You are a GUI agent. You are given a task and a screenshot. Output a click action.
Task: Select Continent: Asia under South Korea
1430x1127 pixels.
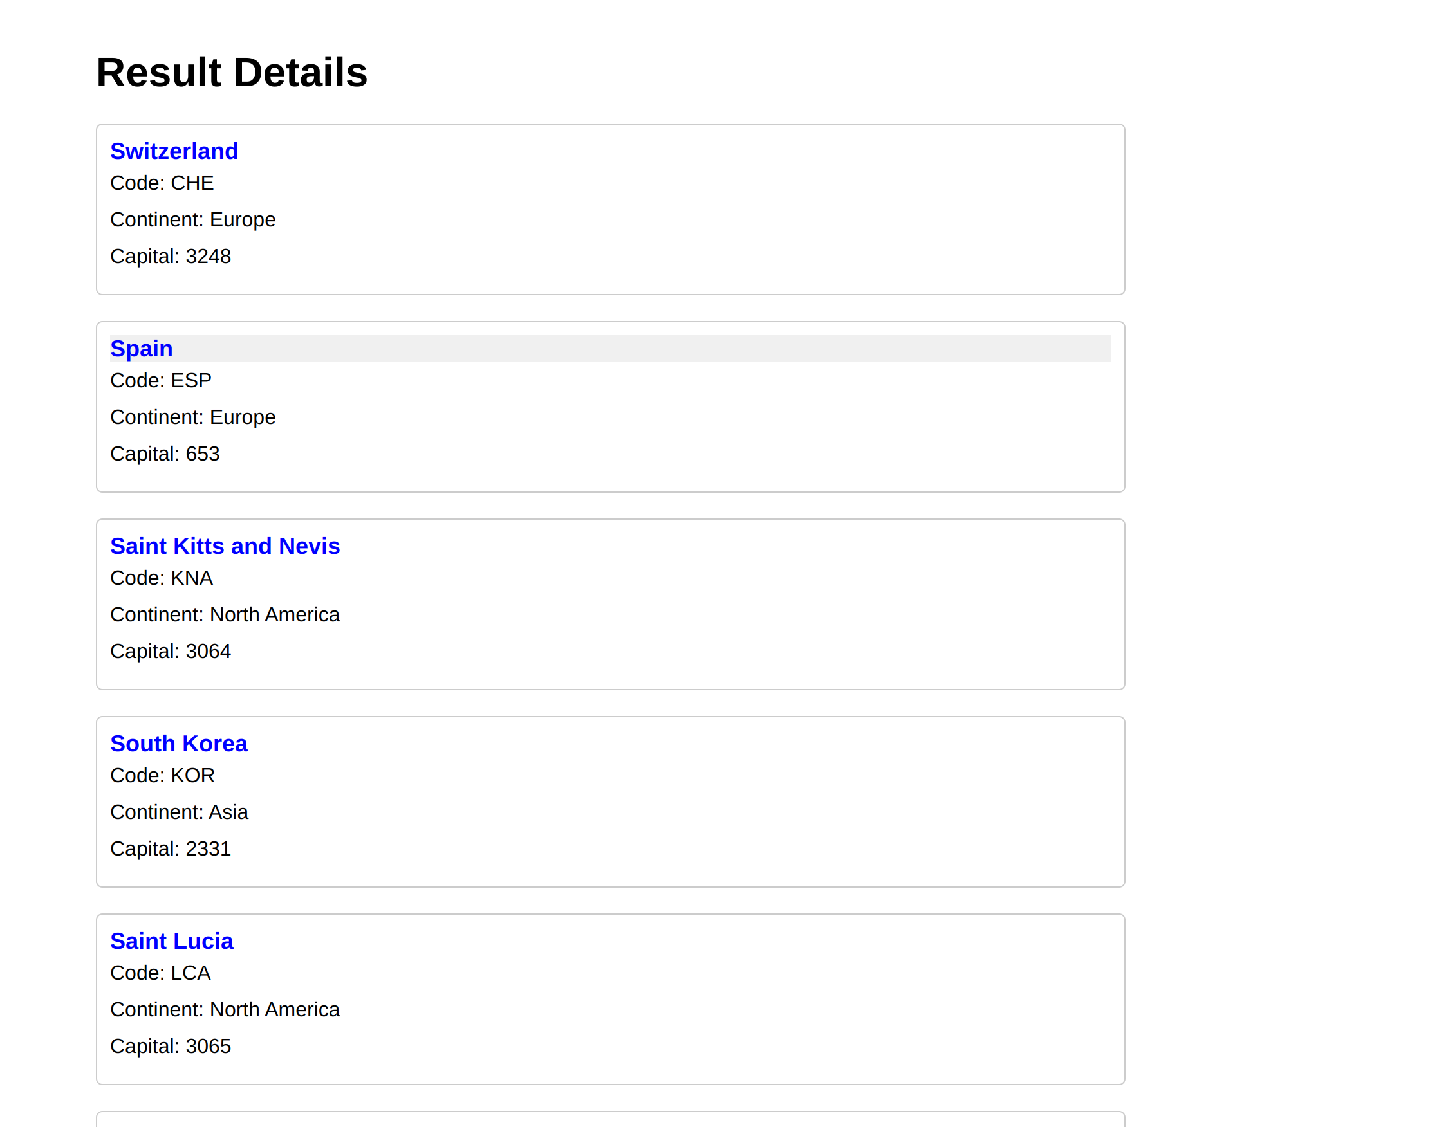tap(179, 812)
